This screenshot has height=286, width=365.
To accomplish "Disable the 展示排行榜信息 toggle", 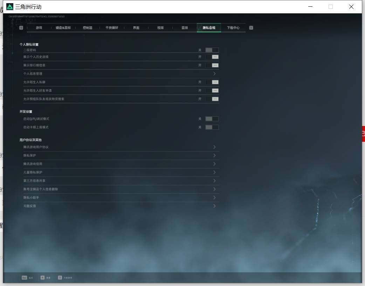I will click(212, 65).
